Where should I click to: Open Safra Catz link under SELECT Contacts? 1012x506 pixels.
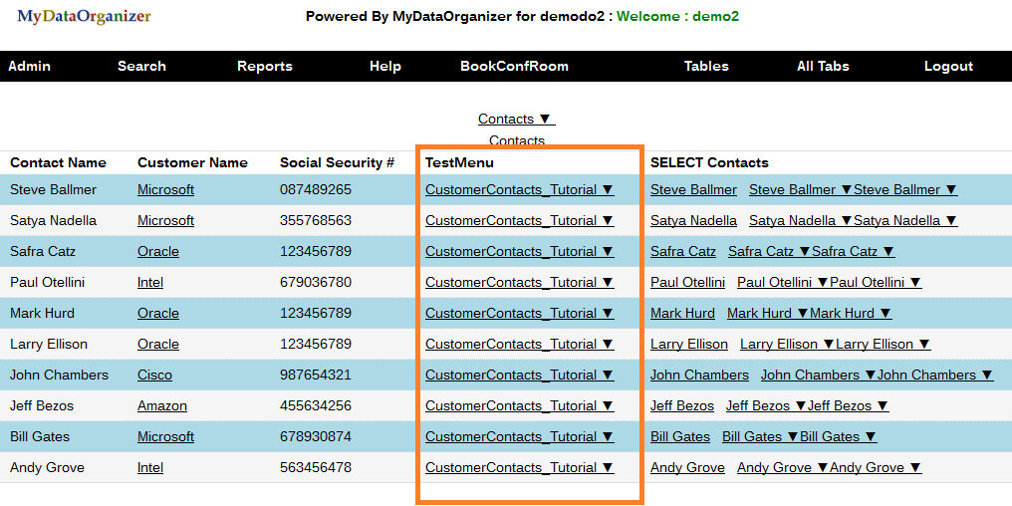(x=683, y=251)
